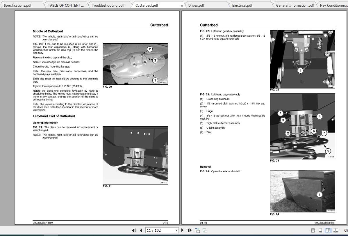Advance to the next page
Viewport: 348px width, 236px height.
coord(182,230)
